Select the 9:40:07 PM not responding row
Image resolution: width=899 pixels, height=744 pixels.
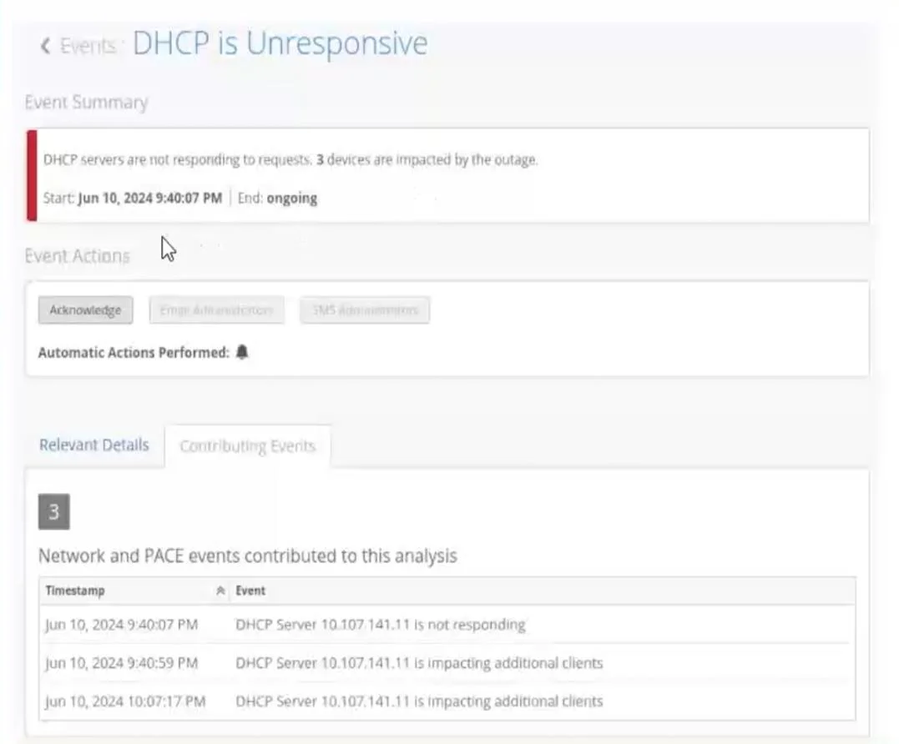(447, 624)
